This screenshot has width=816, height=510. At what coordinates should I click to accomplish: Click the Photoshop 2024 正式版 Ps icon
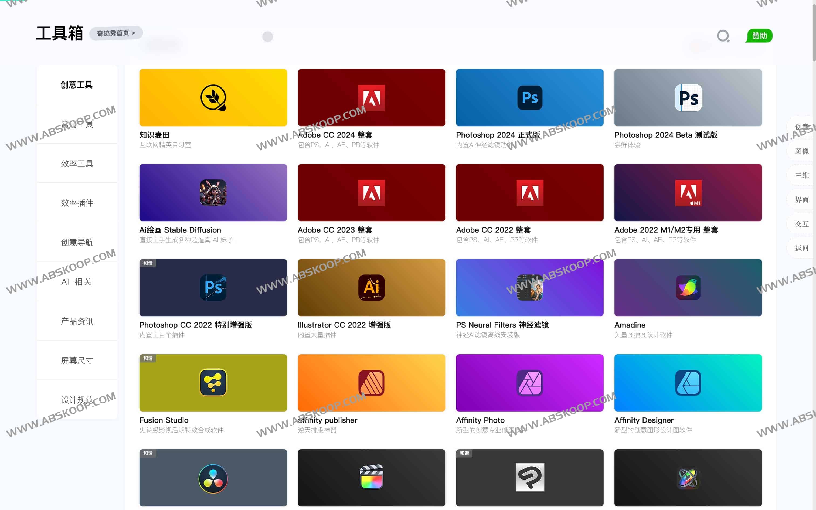click(530, 98)
